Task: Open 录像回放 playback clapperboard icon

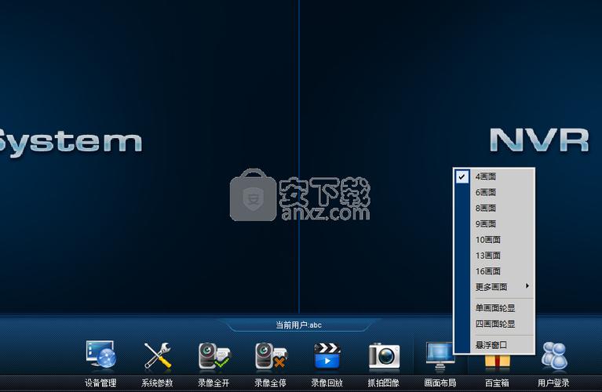Action: click(x=327, y=356)
